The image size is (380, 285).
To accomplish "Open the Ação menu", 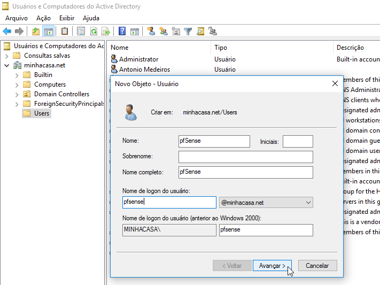I will pos(43,18).
